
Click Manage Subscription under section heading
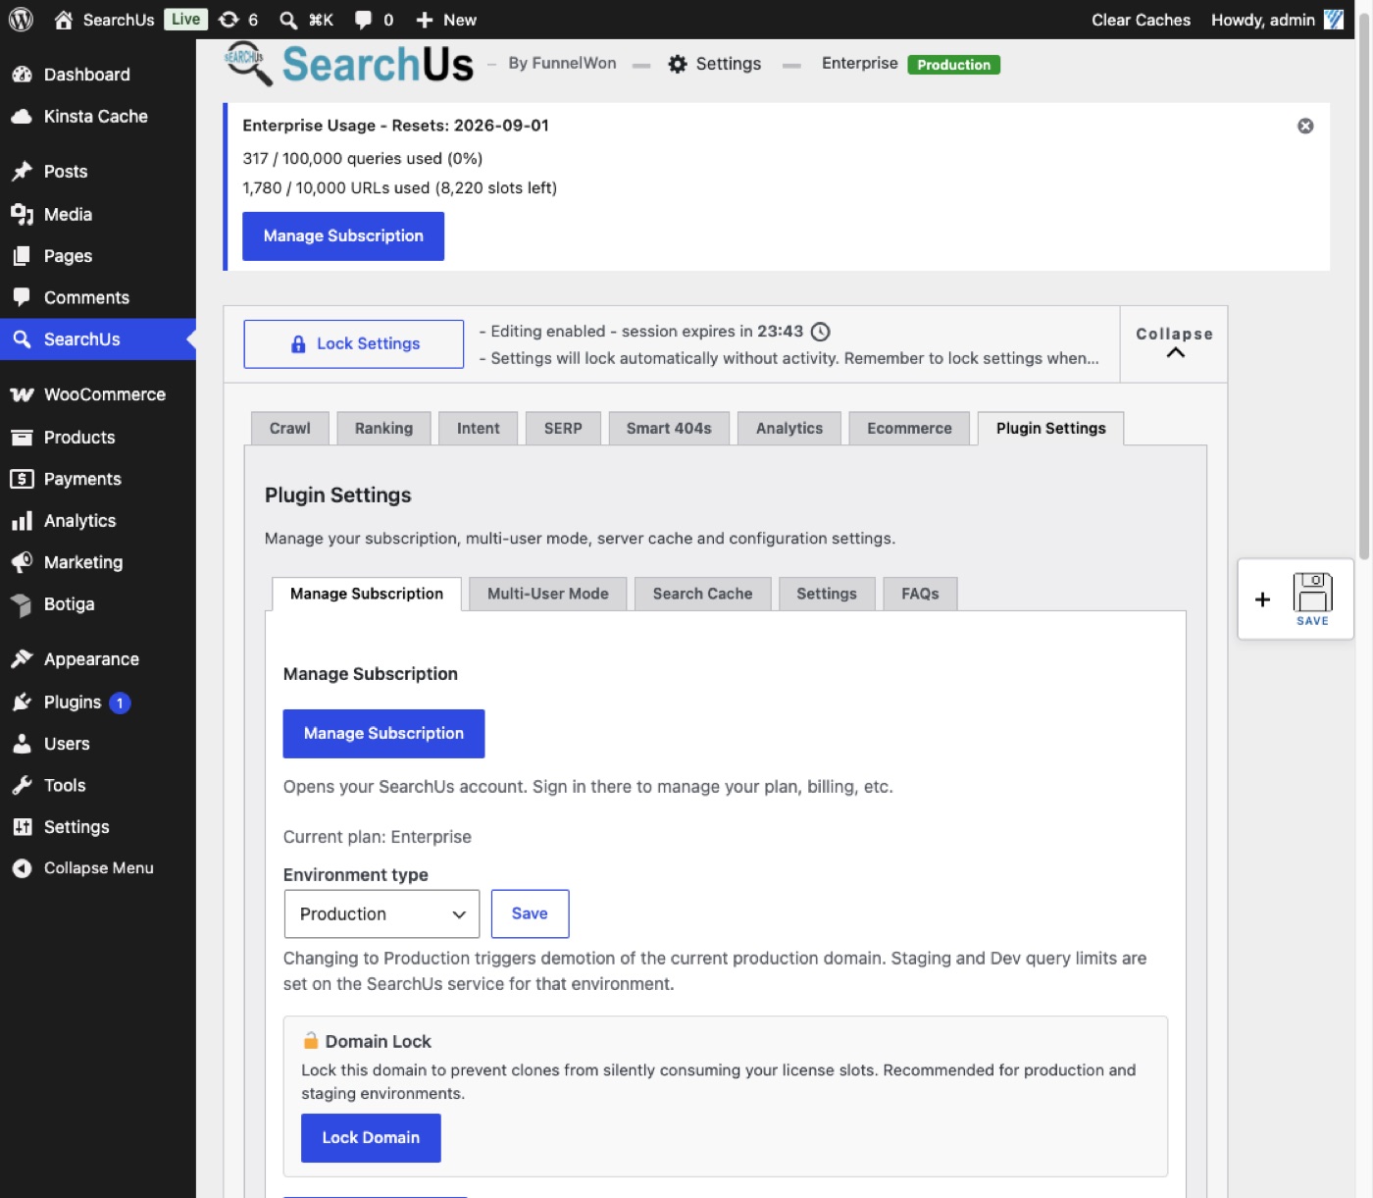(383, 734)
